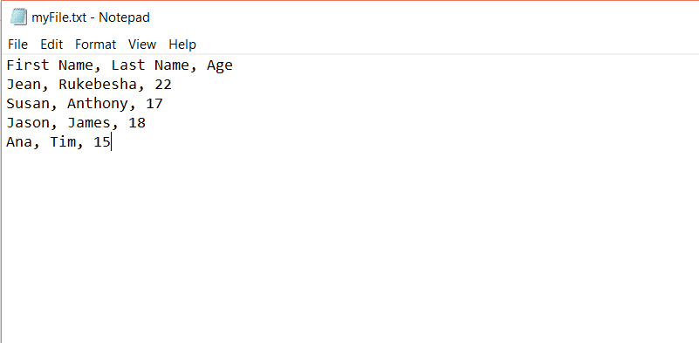Click the empty text area below Ana line

tap(349, 245)
